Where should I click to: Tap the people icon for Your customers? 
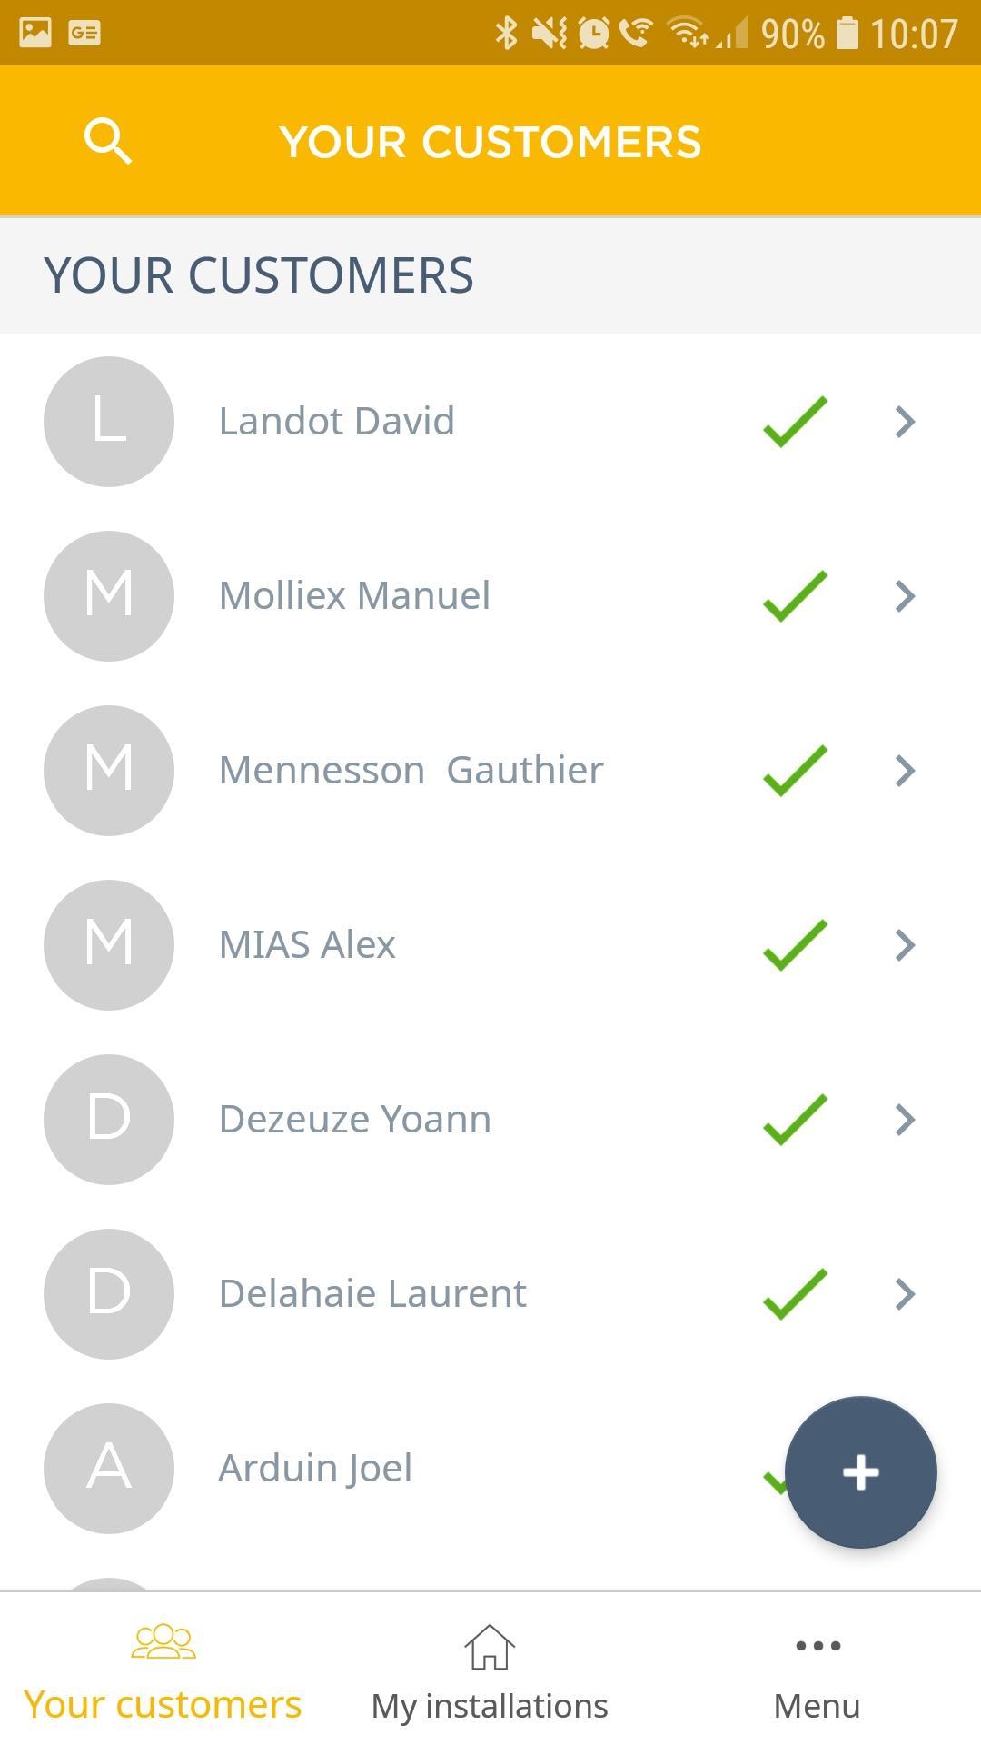point(163,1641)
